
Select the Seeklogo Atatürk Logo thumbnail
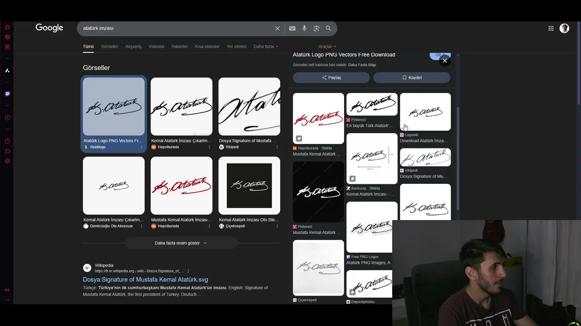click(113, 106)
